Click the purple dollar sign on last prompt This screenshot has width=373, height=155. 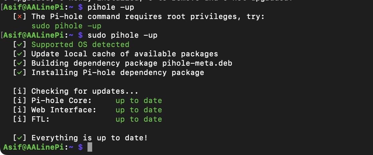pyautogui.click(x=80, y=147)
